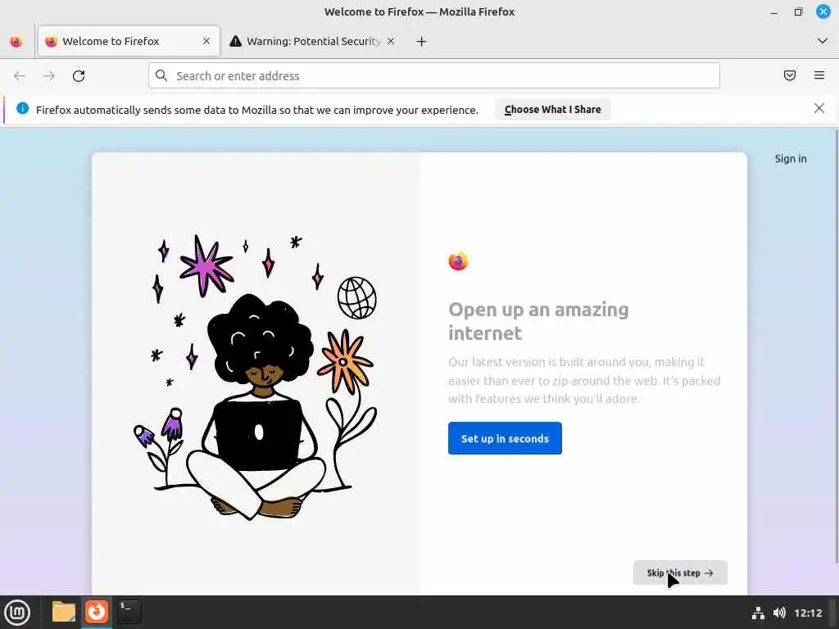Click the Open up an amazing internet heading

pyautogui.click(x=538, y=321)
